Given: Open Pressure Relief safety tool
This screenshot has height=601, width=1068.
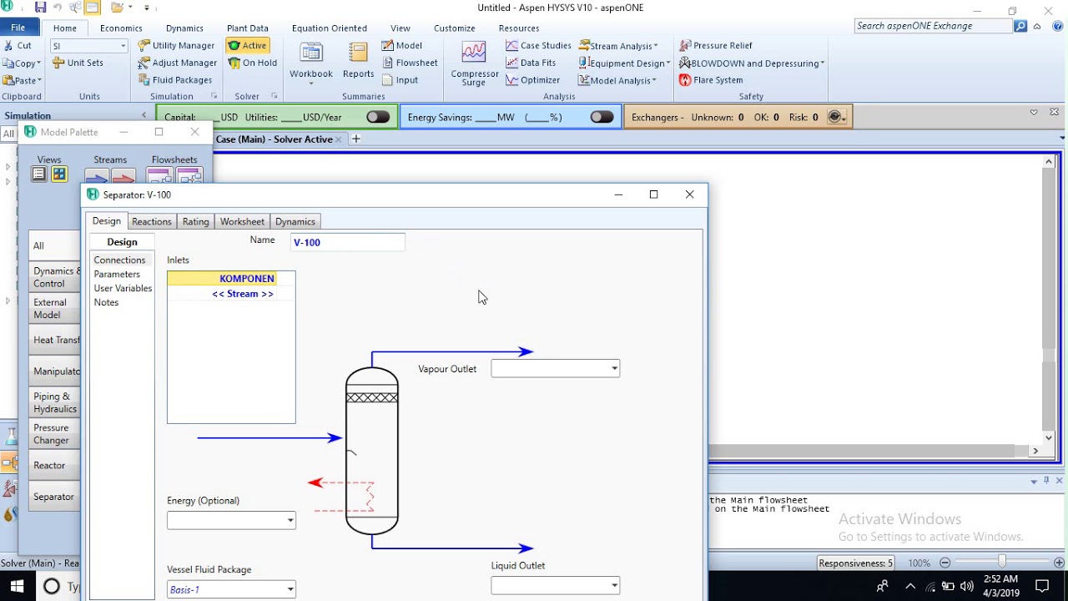Looking at the screenshot, I should tap(716, 45).
